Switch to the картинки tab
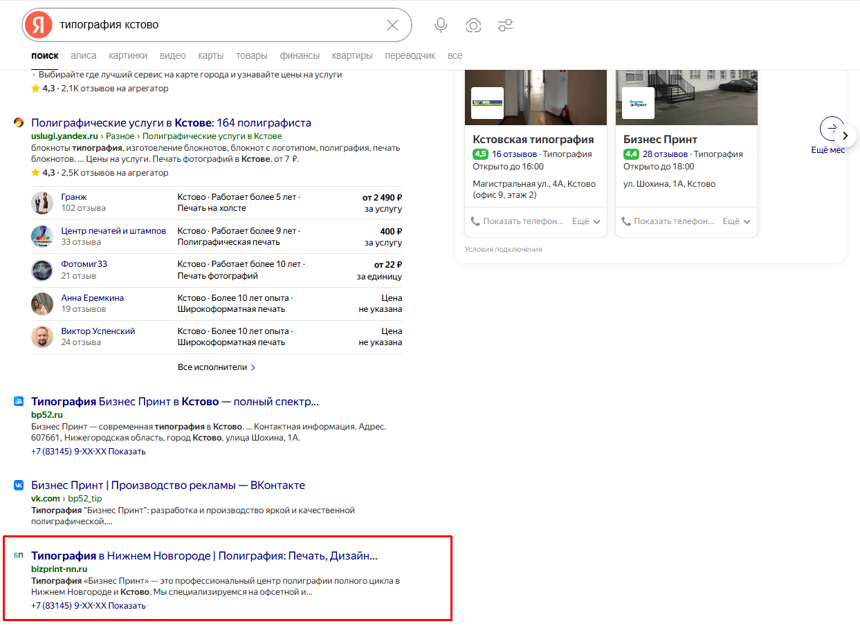 coord(128,55)
